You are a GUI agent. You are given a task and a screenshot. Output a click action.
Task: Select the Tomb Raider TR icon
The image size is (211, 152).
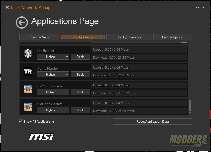click(28, 71)
